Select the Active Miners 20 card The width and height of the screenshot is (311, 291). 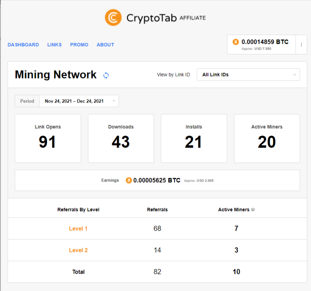point(267,138)
